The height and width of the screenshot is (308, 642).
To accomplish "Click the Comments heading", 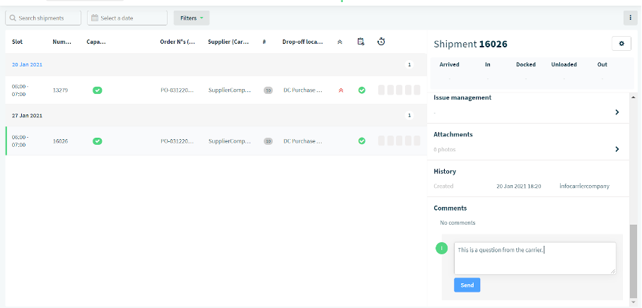I will [x=450, y=208].
